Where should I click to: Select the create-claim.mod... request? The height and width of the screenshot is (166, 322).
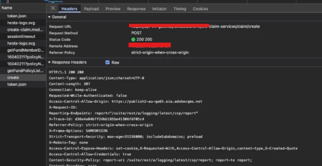tap(23, 30)
